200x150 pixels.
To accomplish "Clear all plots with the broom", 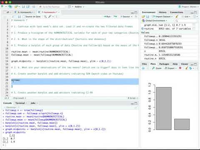I will [x=187, y=68].
